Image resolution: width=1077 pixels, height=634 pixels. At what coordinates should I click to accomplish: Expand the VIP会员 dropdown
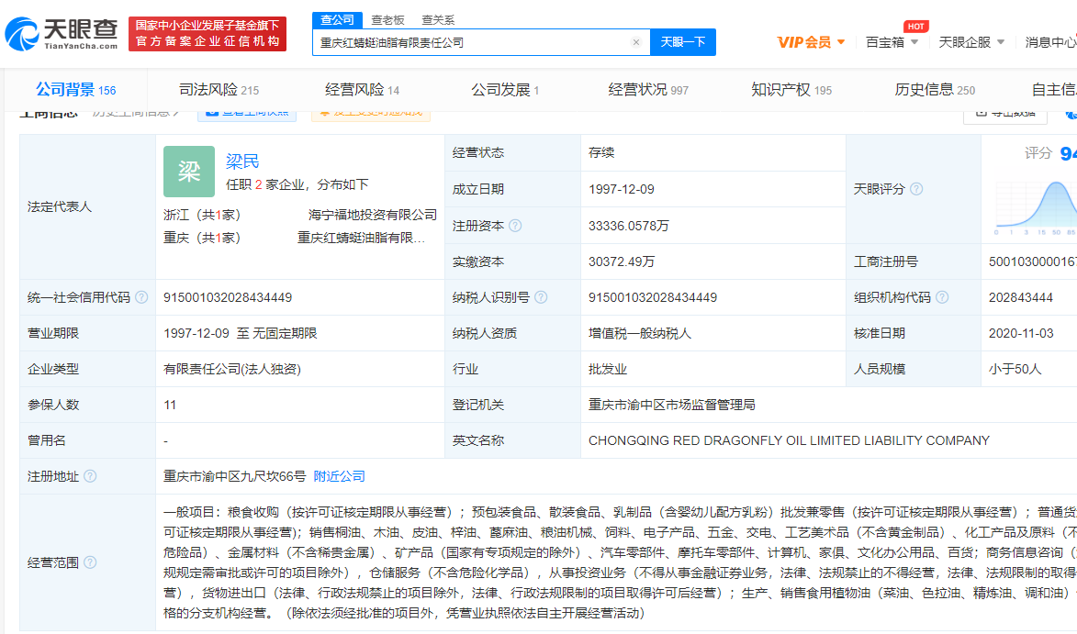pos(811,42)
